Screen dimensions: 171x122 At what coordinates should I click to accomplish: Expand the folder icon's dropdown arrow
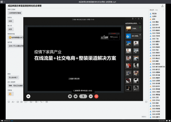pos(27,102)
